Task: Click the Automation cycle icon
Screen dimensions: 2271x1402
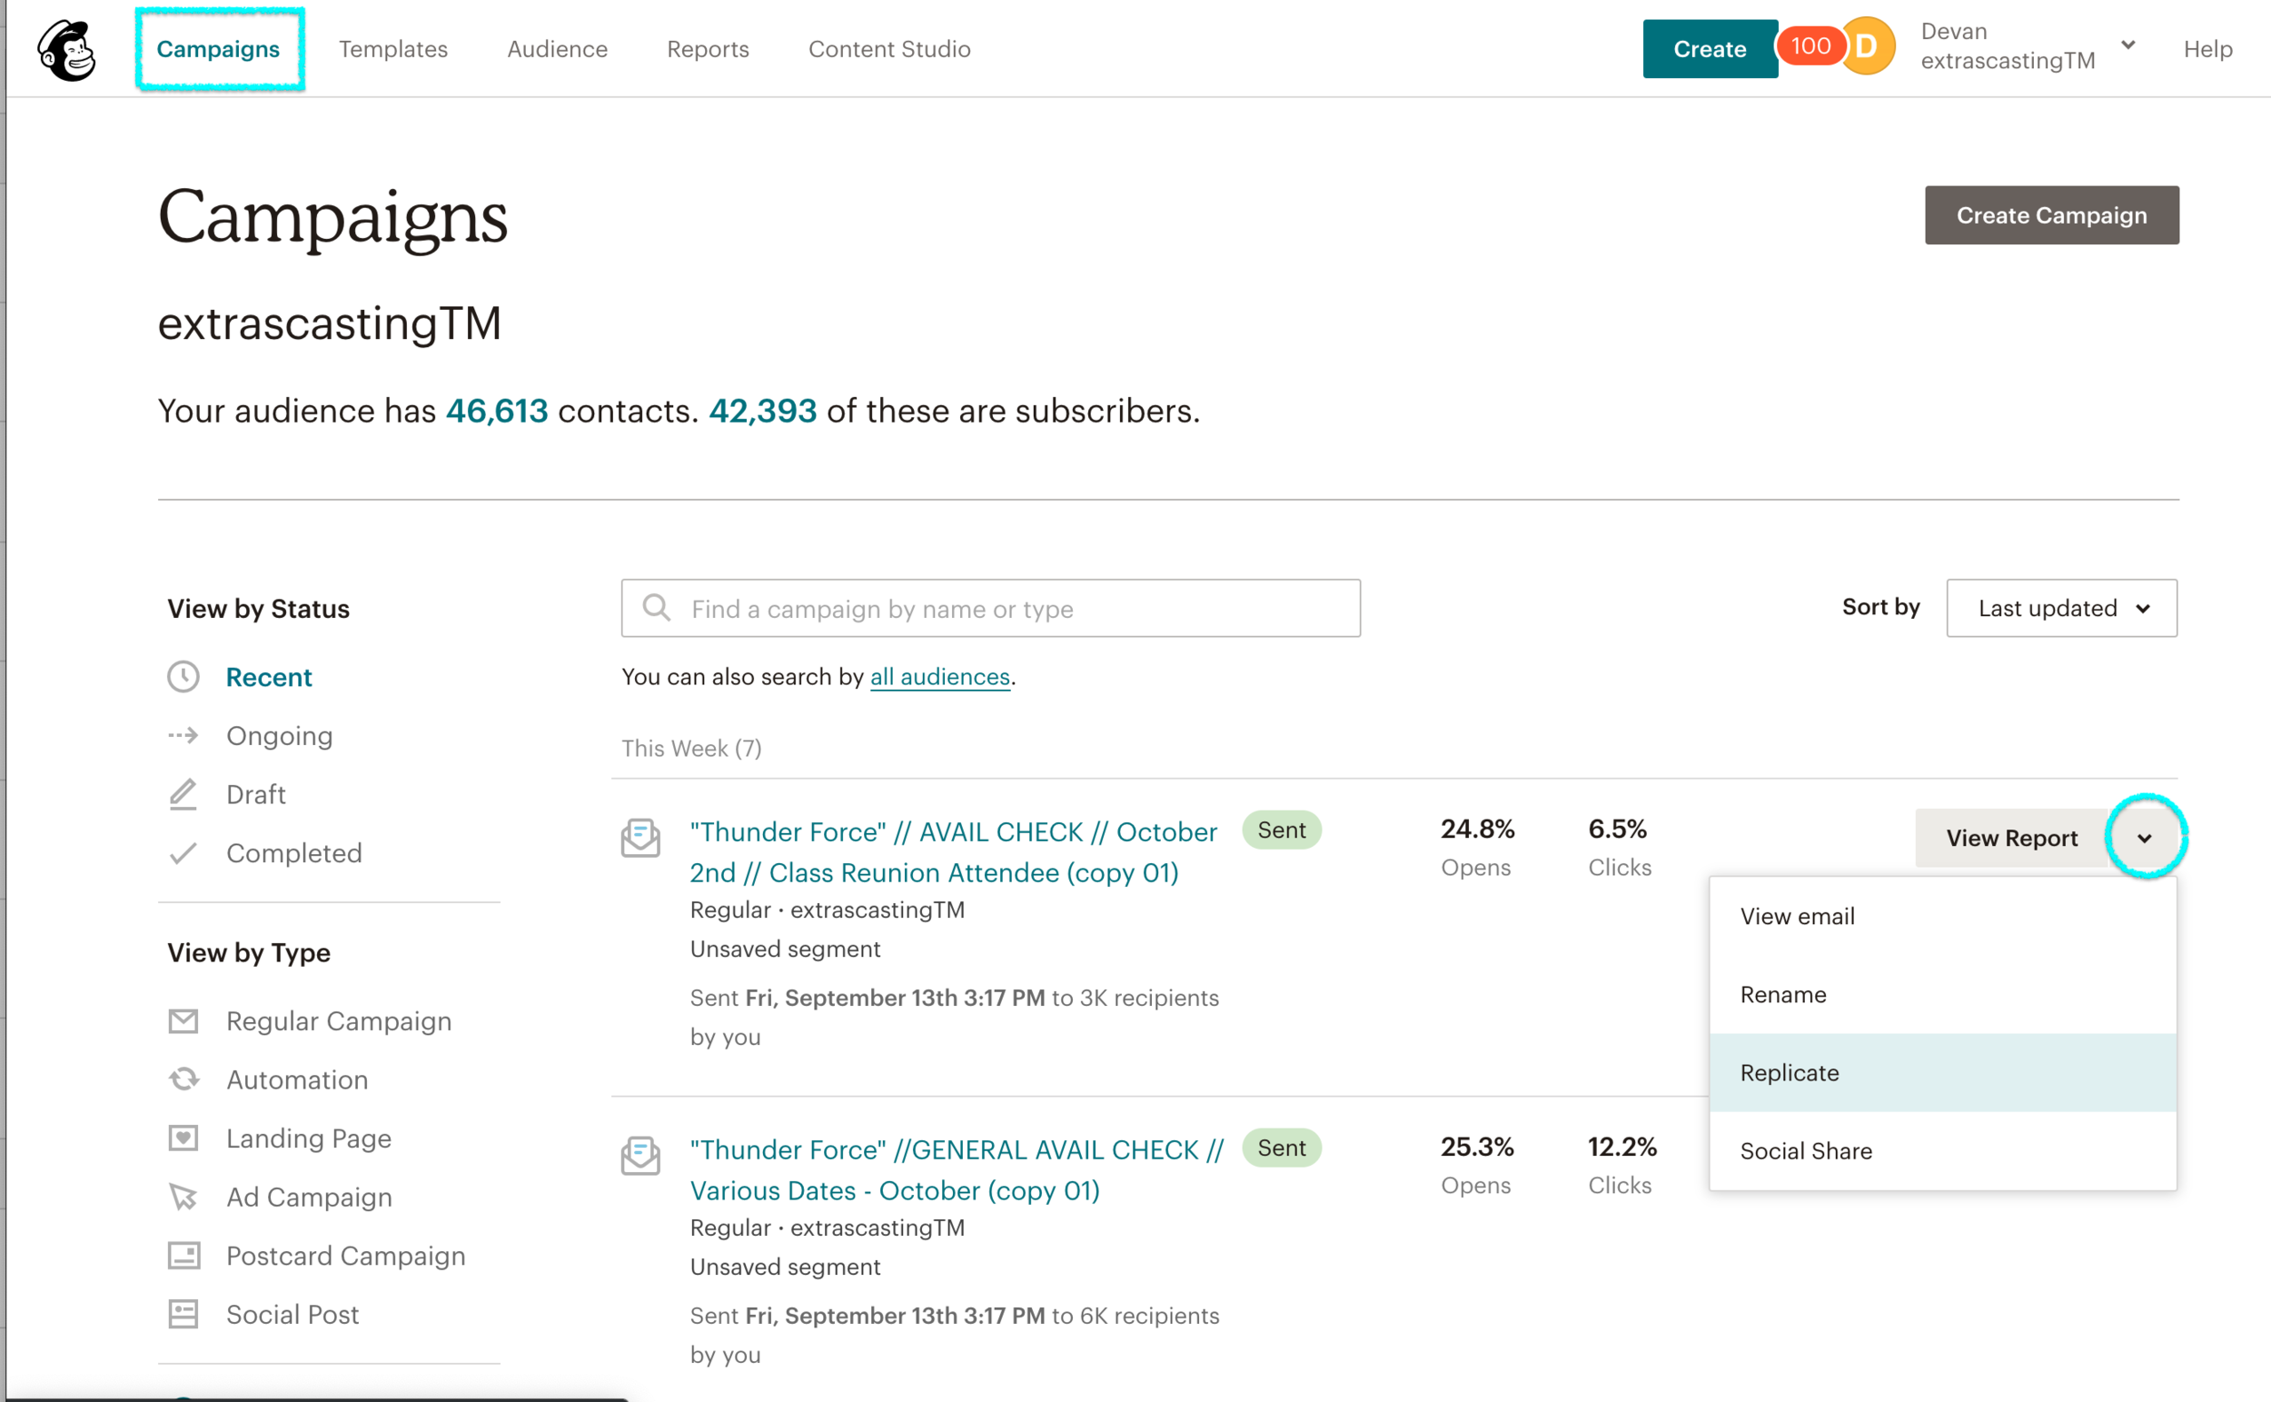Action: click(183, 1079)
